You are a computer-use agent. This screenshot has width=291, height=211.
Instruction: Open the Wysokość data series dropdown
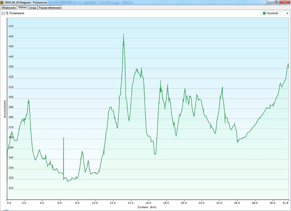click(287, 13)
